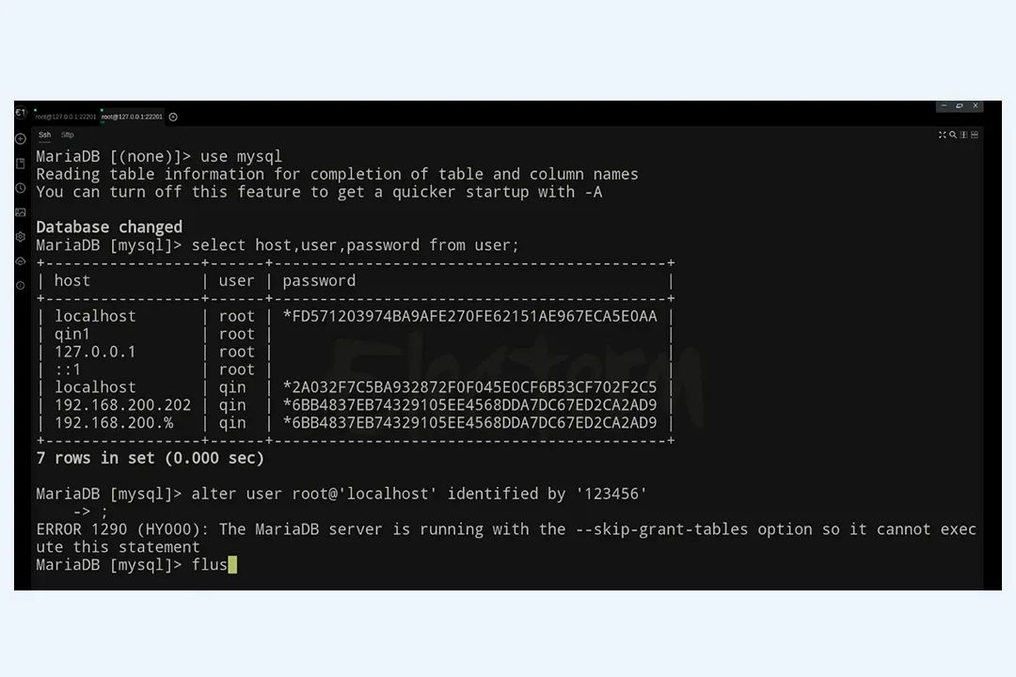Image resolution: width=1016 pixels, height=677 pixels.
Task: Split the terminal into columns
Action: pos(963,134)
